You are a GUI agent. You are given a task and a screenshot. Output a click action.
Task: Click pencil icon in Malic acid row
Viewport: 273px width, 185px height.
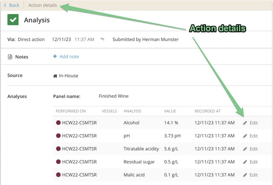[x=245, y=175]
